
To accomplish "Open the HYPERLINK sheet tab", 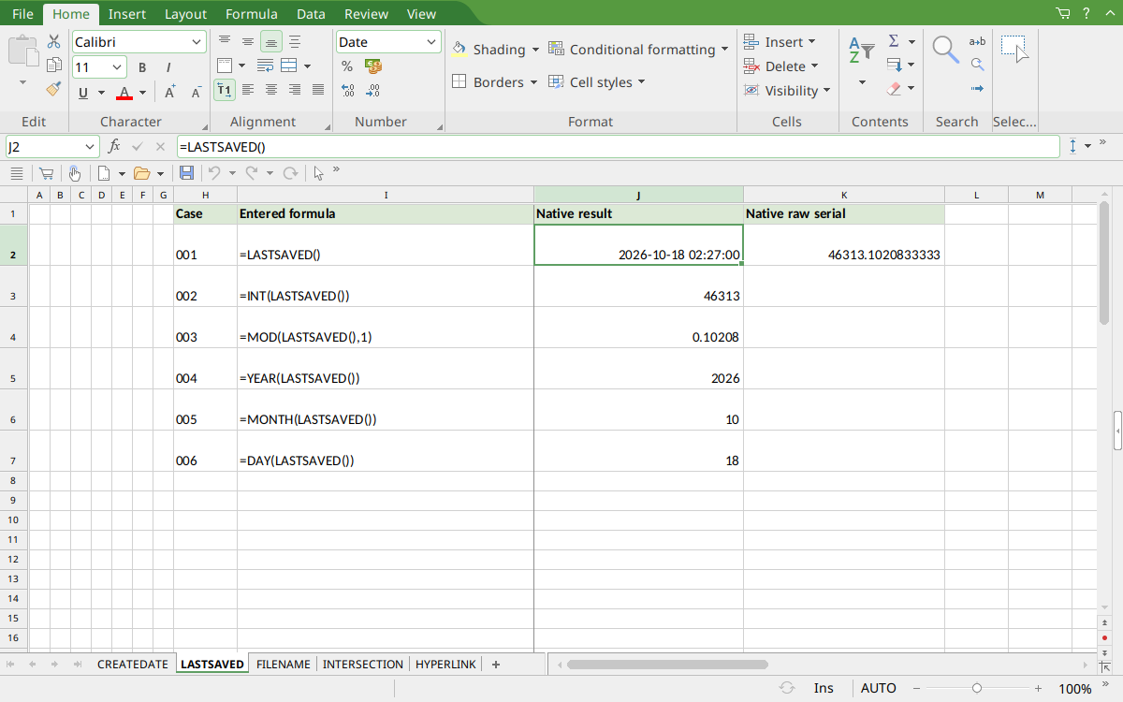I will tap(445, 665).
